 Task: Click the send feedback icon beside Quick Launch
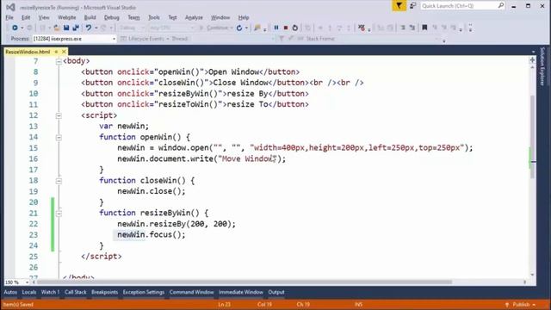[x=413, y=6]
